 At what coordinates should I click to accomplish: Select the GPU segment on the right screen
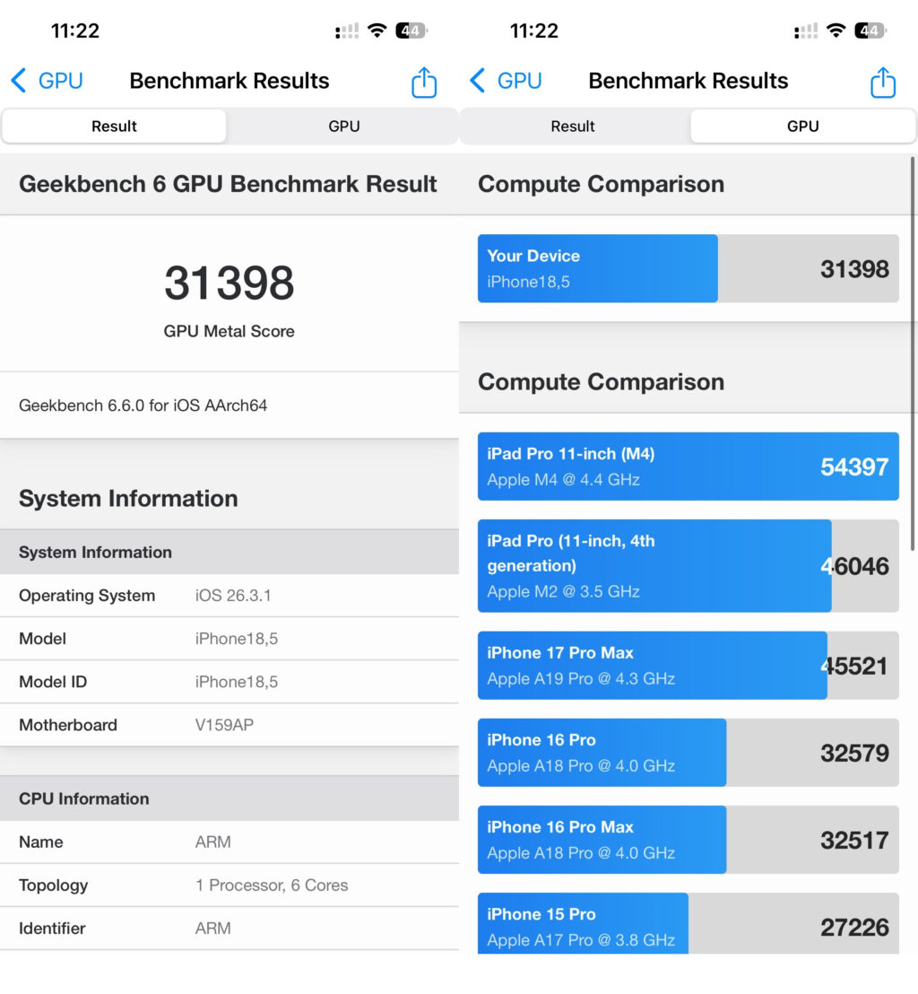click(x=802, y=126)
